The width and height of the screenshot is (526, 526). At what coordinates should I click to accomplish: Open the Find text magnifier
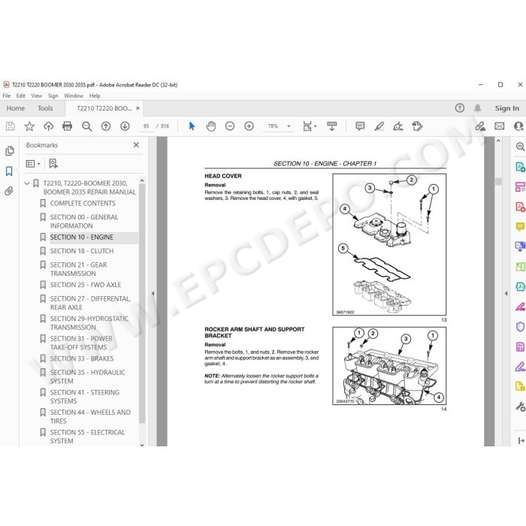[x=87, y=126]
